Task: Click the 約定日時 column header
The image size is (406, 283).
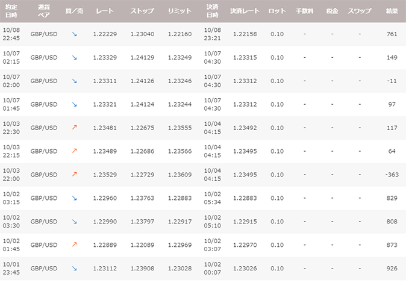Action: (11, 11)
